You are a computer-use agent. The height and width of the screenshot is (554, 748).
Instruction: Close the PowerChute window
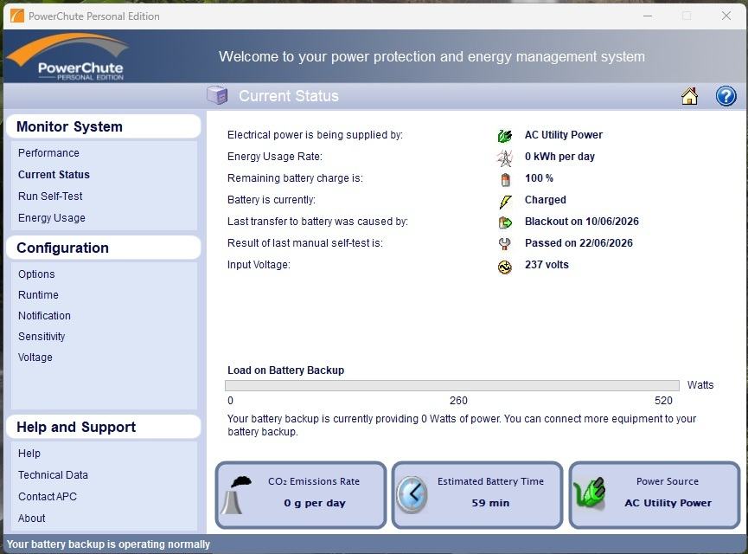[x=726, y=16]
